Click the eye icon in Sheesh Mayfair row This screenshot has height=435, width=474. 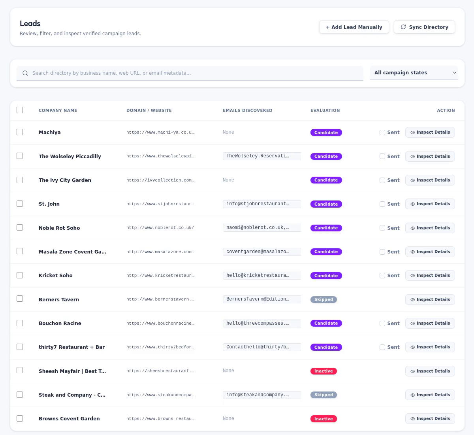click(x=412, y=371)
